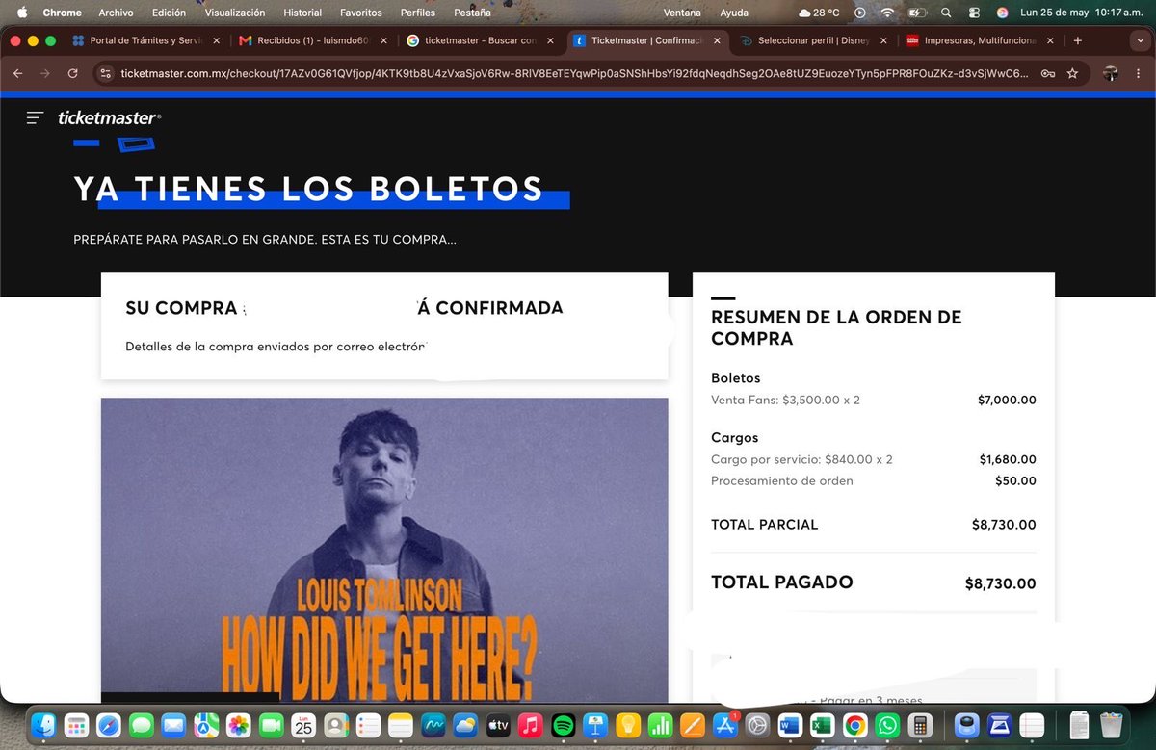This screenshot has height=750, width=1156.
Task: Open the Perfiles menu
Action: click(x=418, y=13)
